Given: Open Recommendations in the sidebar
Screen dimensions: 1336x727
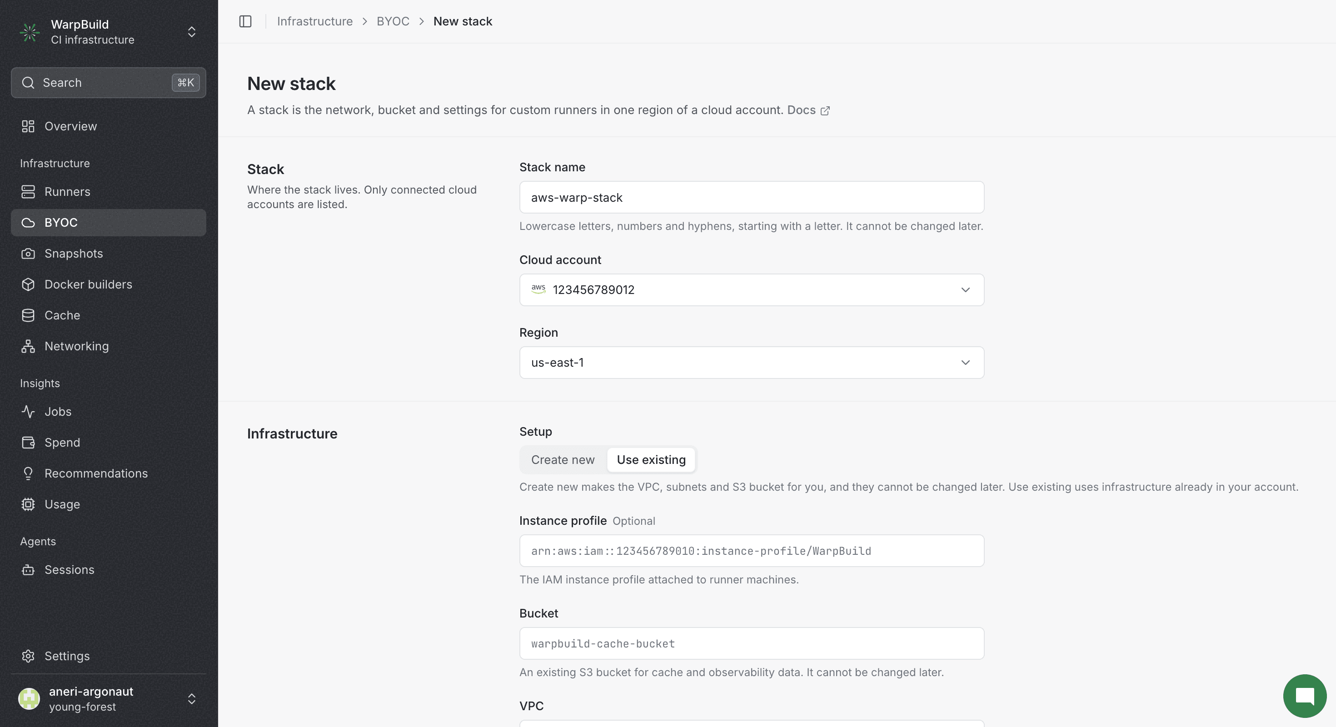Looking at the screenshot, I should tap(109, 473).
